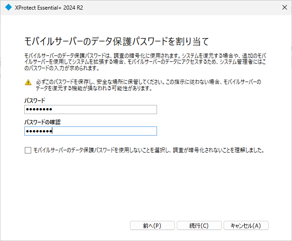Click the description paragraph about investigation encryption
This screenshot has height=241, width=292.
(x=145, y=62)
